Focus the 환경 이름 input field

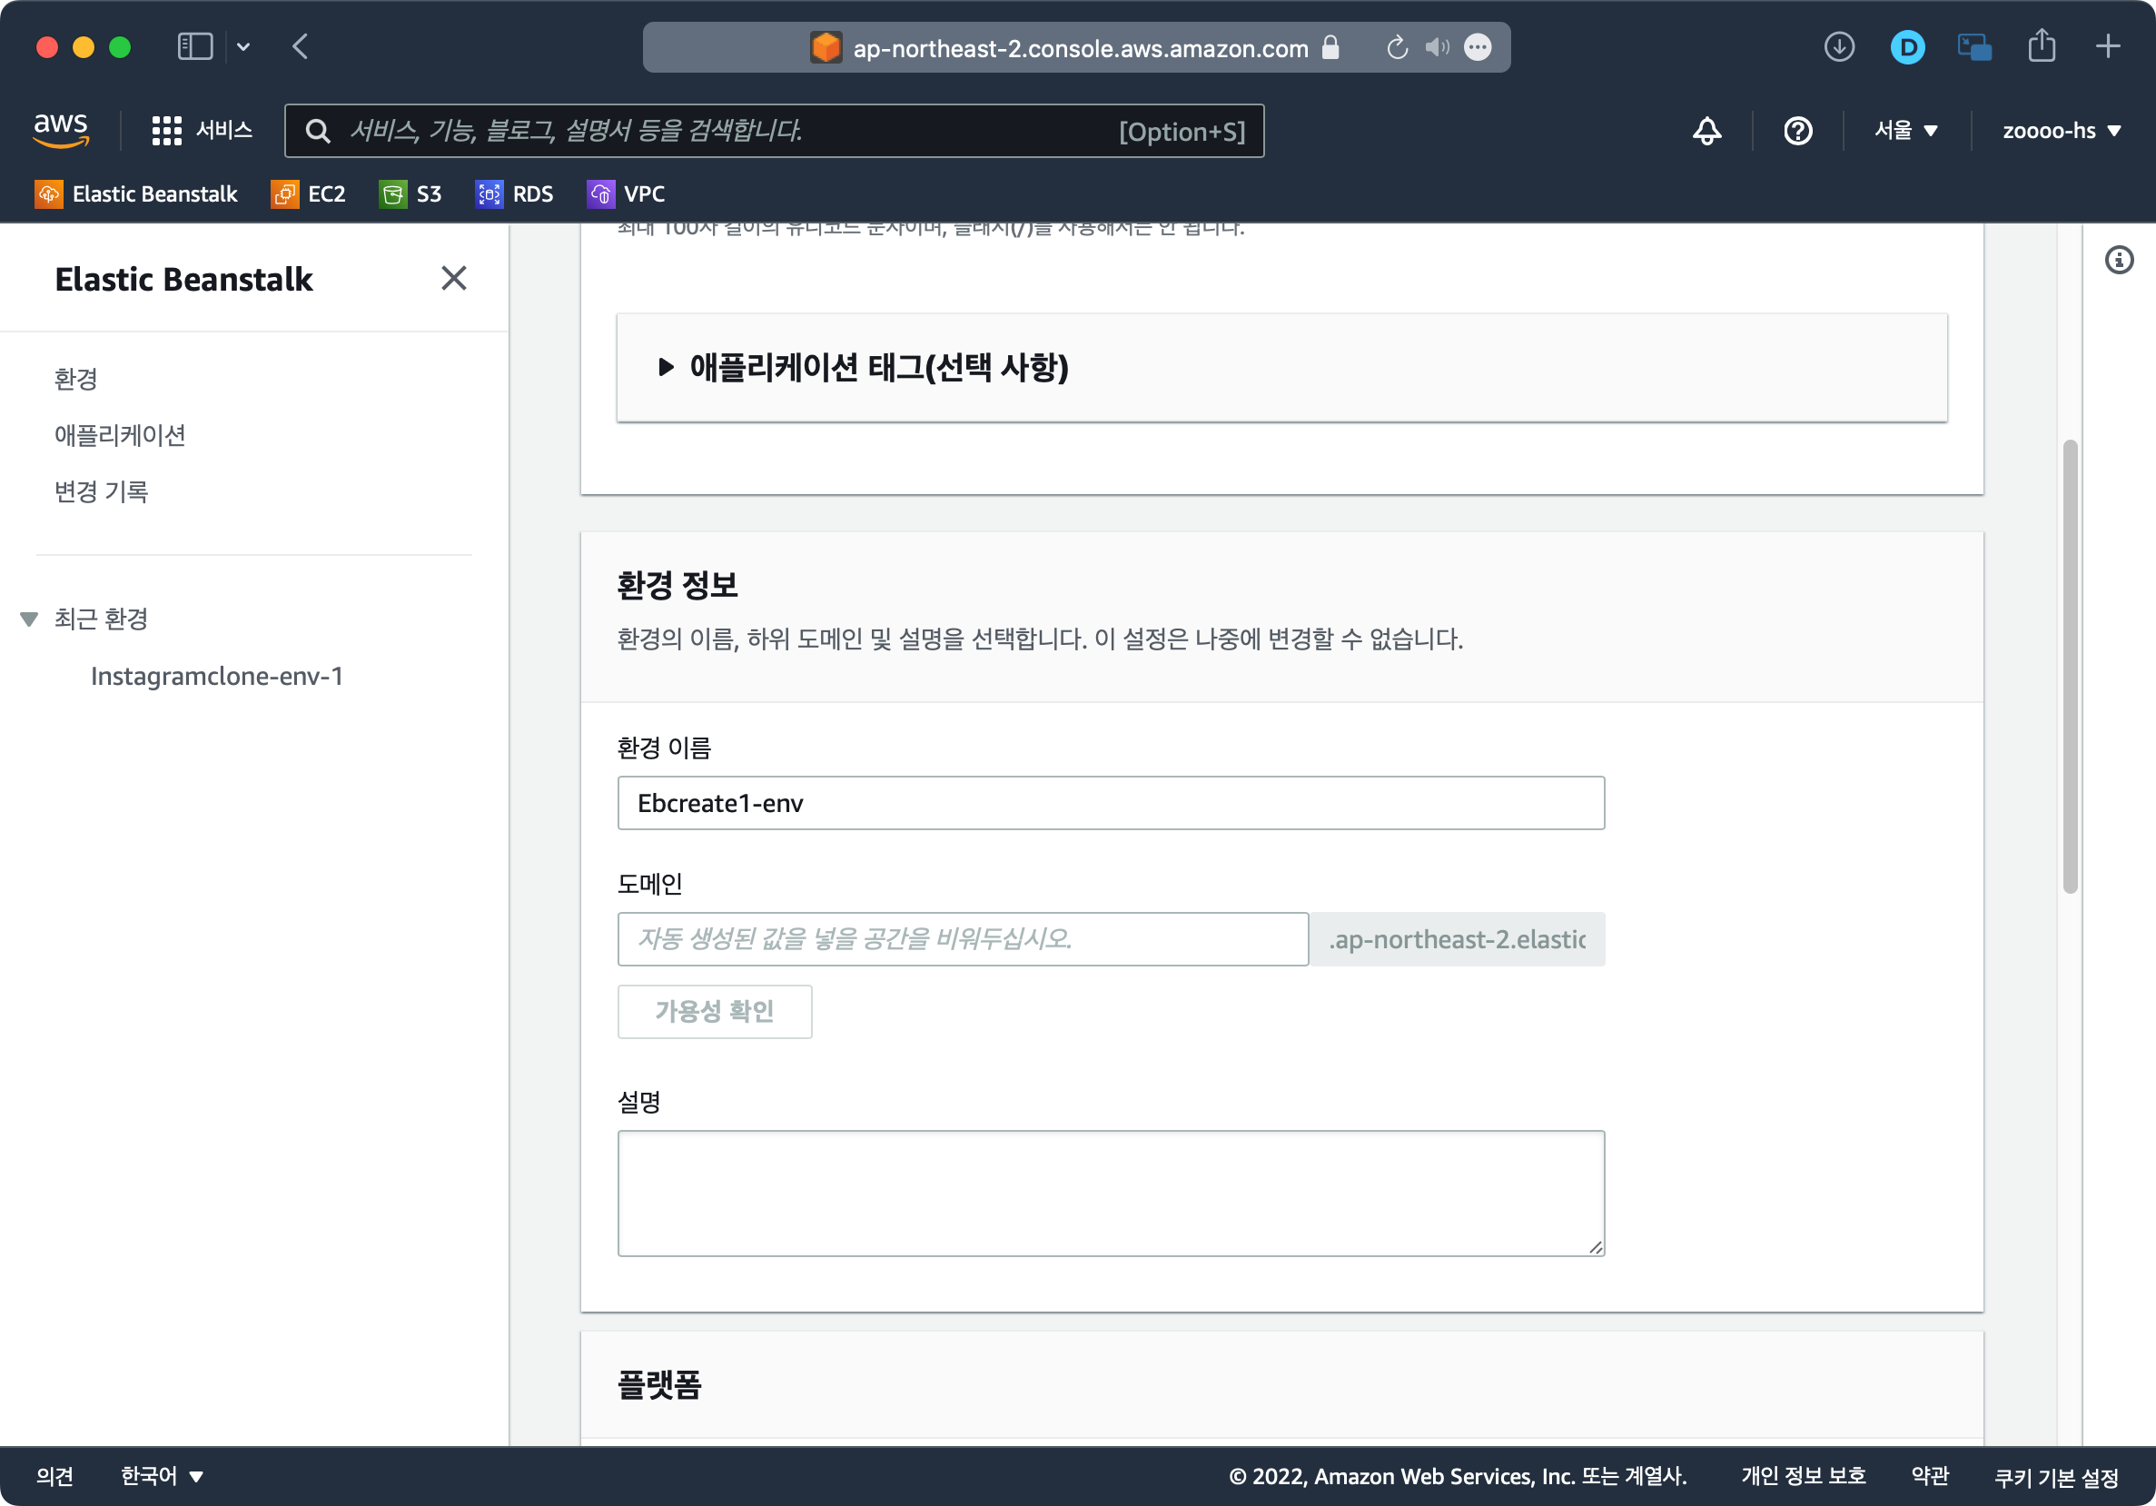tap(1110, 803)
